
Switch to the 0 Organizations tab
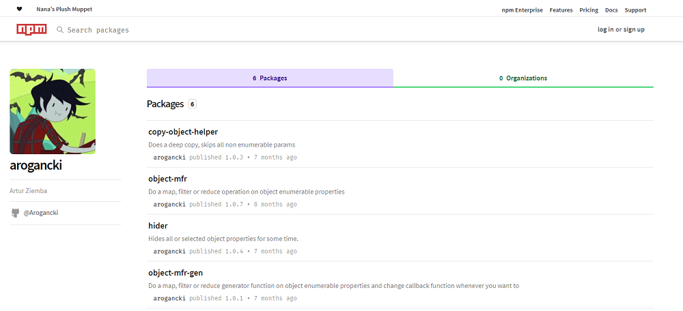(523, 78)
